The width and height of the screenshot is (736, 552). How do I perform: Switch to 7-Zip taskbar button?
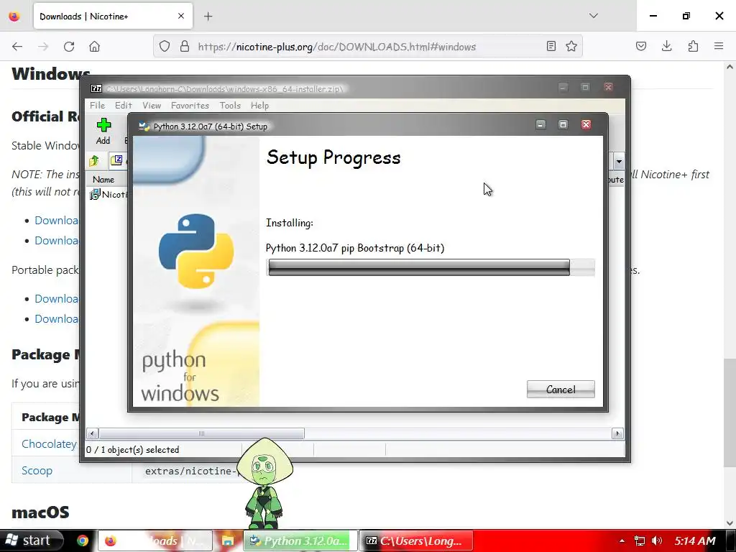click(416, 540)
